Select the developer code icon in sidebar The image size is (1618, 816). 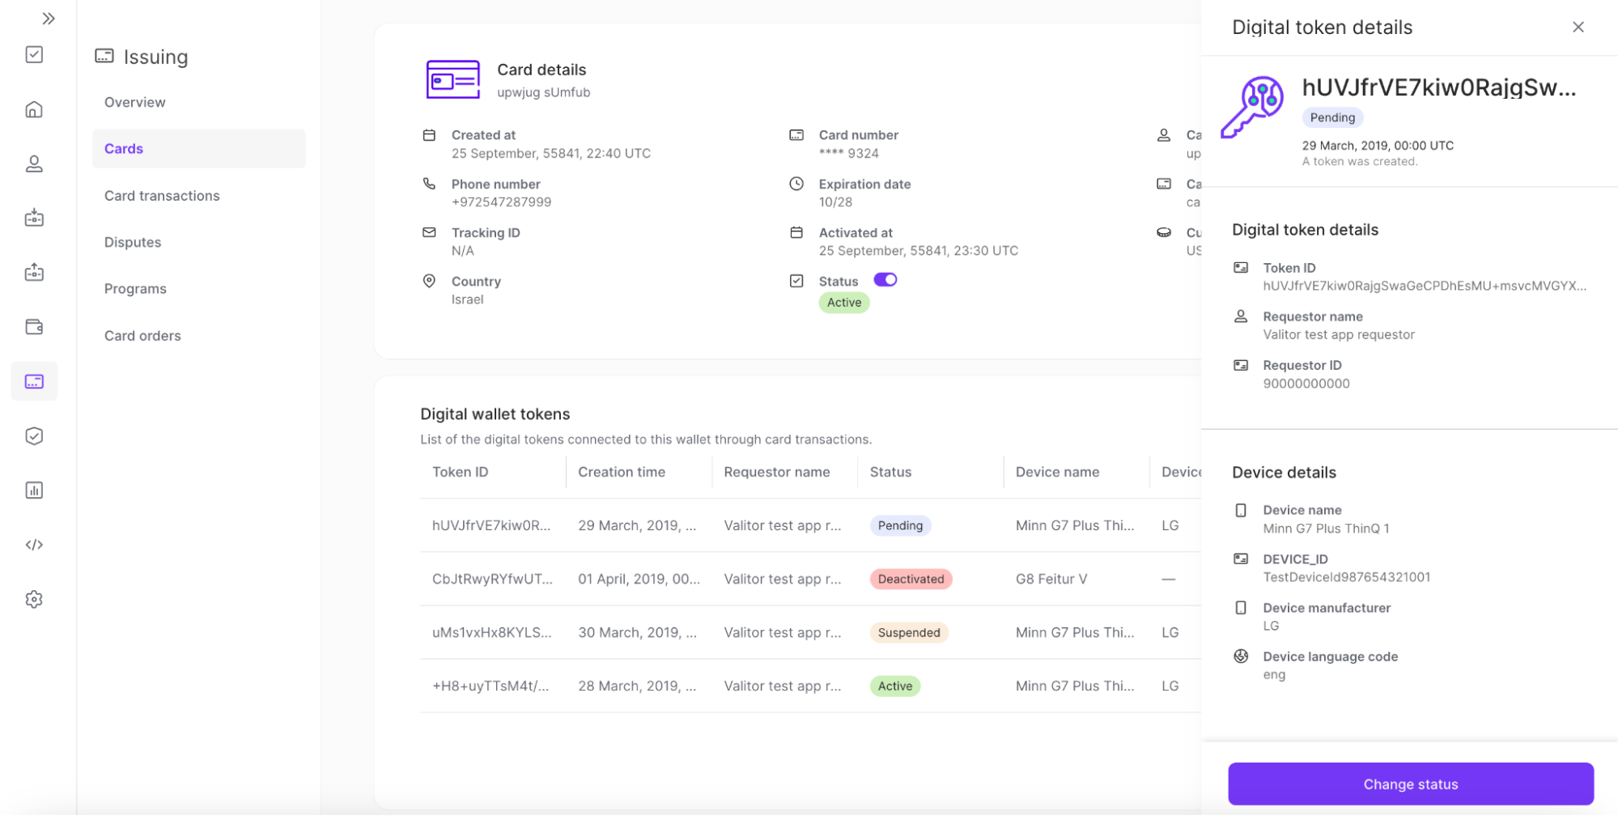34,544
